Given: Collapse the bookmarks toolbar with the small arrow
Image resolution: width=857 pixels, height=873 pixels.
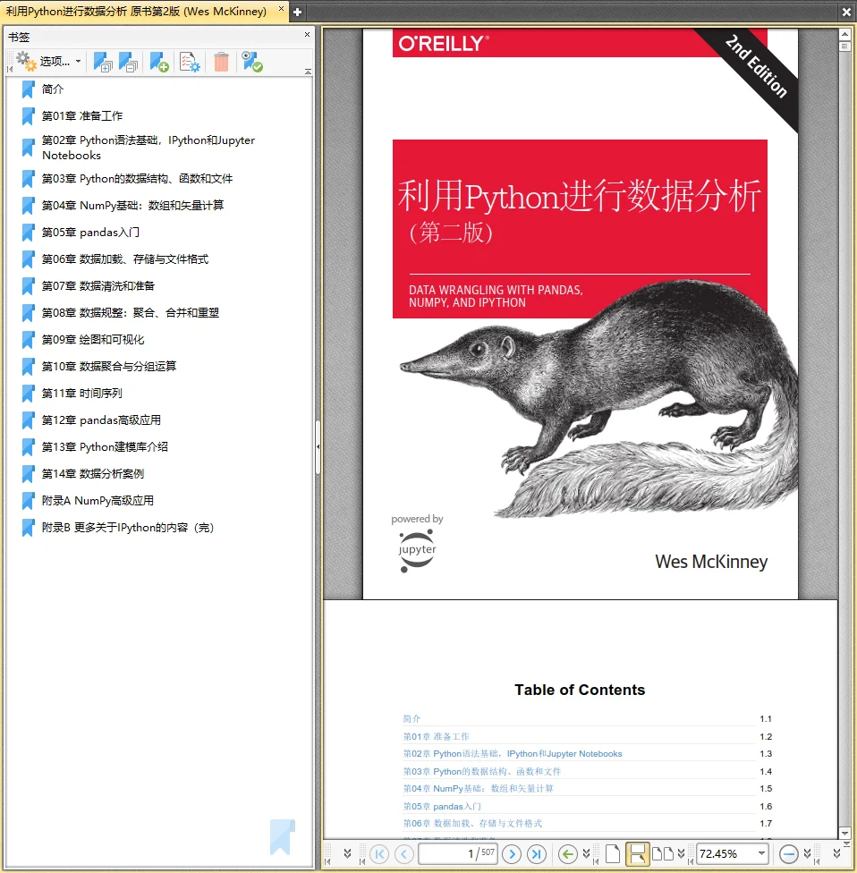Looking at the screenshot, I should pyautogui.click(x=308, y=72).
